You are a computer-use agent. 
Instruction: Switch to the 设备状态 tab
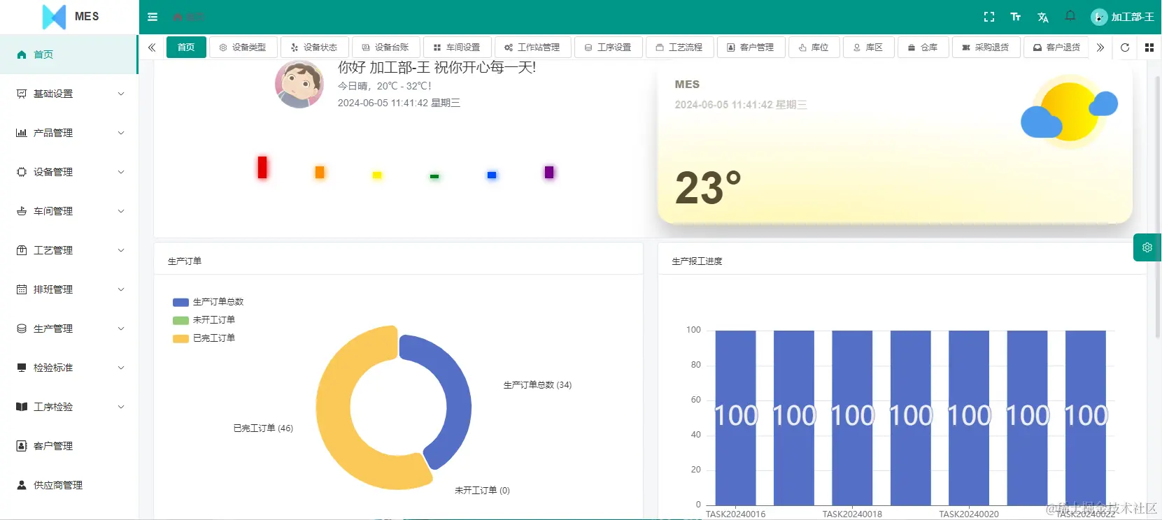pyautogui.click(x=314, y=48)
